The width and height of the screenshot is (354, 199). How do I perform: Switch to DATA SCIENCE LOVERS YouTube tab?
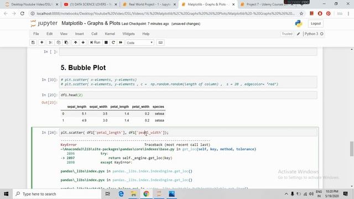[91, 4]
